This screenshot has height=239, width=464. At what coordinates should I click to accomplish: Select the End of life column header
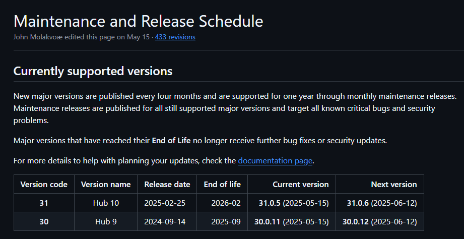point(222,184)
